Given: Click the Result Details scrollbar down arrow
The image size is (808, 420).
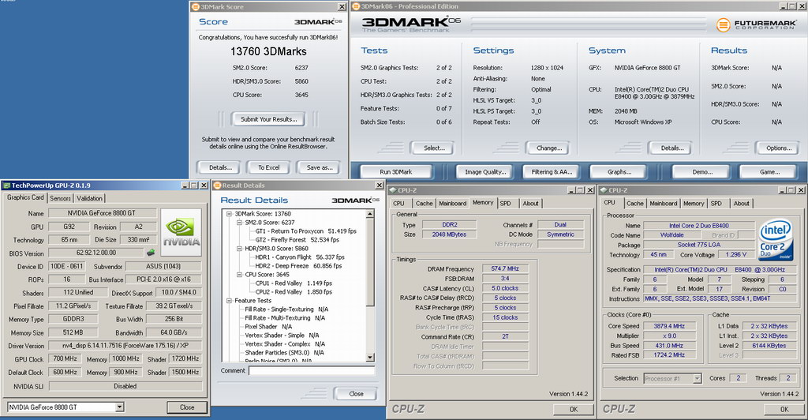Looking at the screenshot, I should pyautogui.click(x=370, y=357).
